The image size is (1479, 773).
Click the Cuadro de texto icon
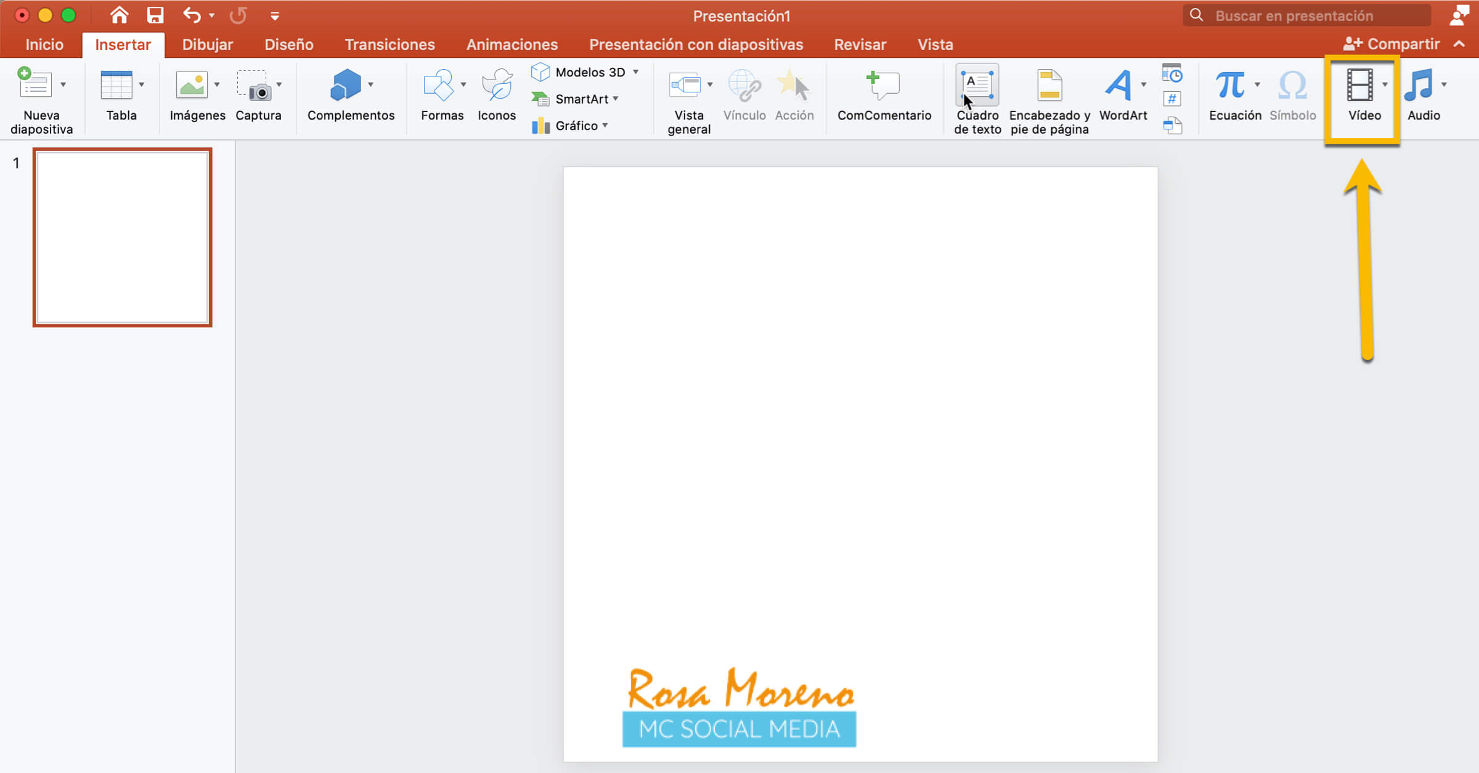click(x=977, y=86)
